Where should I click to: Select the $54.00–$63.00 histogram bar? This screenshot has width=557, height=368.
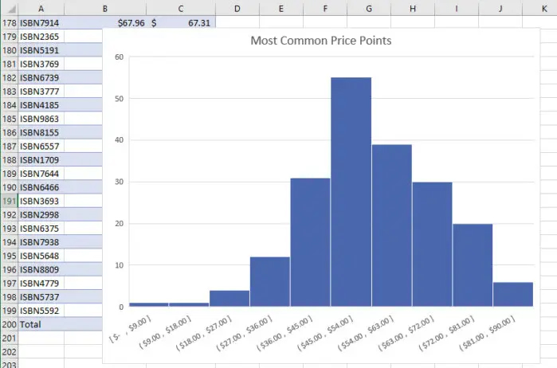[391, 225]
